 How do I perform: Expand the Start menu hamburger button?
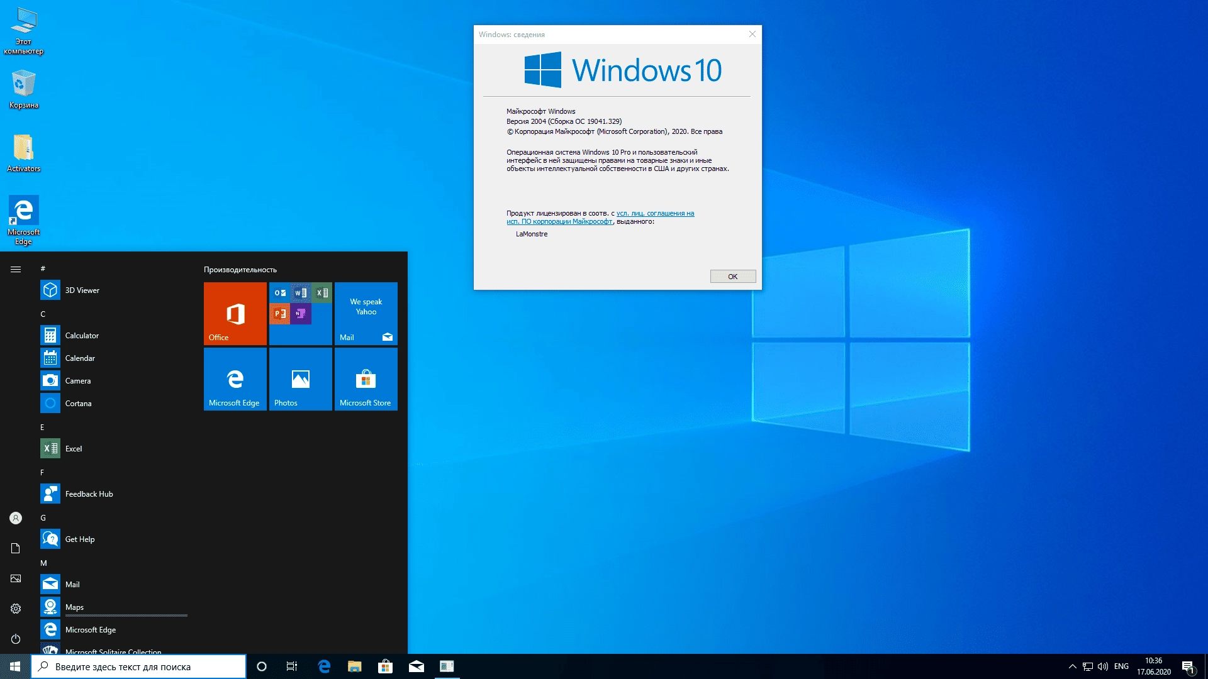click(16, 269)
